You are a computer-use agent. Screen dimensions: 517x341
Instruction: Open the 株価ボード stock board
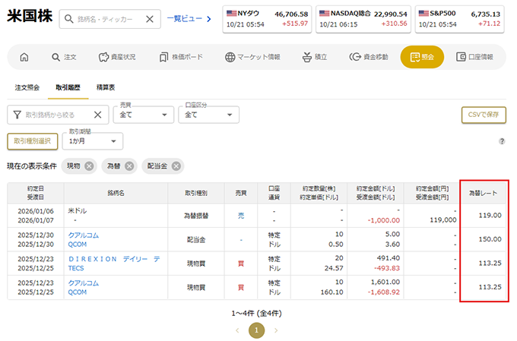[181, 57]
